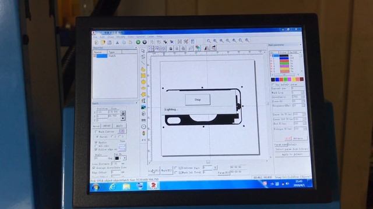
Task: Open the hatch Pen No dropdown
Action: 124,158
